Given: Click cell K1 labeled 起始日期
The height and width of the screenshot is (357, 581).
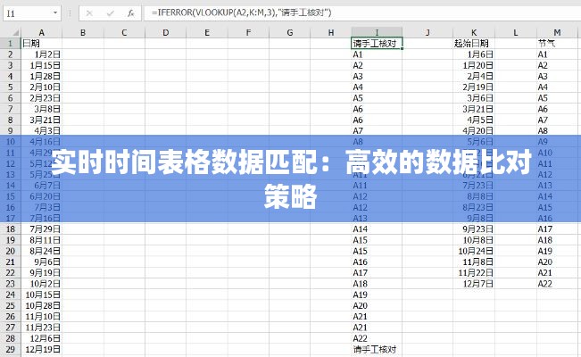Looking at the screenshot, I should pos(473,43).
